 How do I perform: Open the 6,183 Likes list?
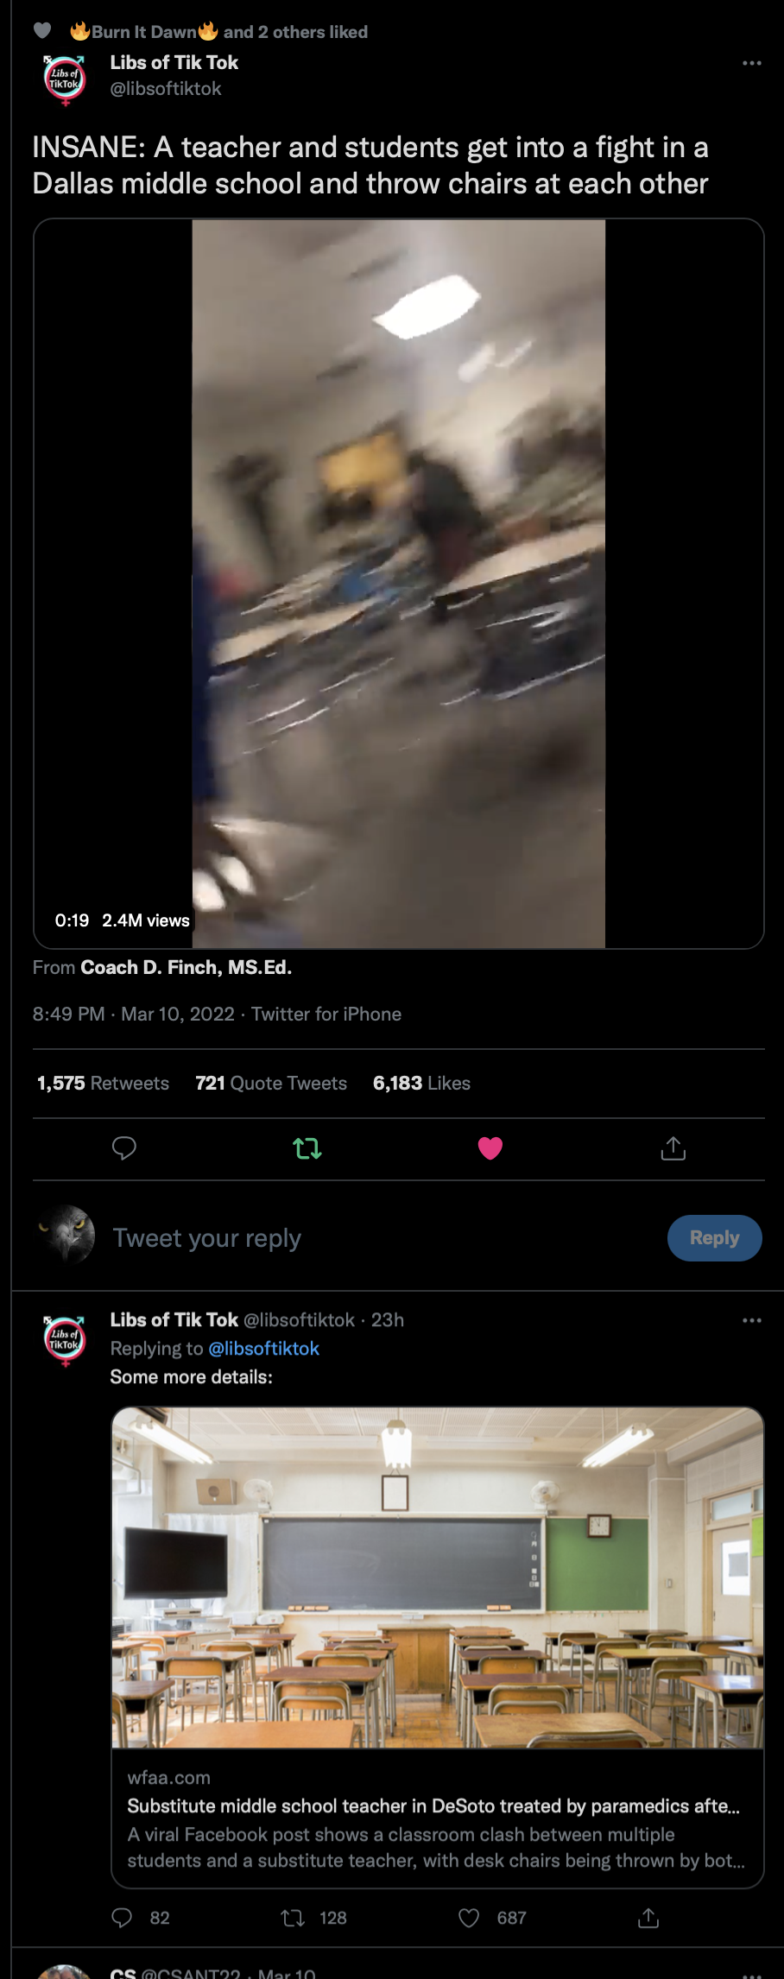pyautogui.click(x=421, y=1083)
